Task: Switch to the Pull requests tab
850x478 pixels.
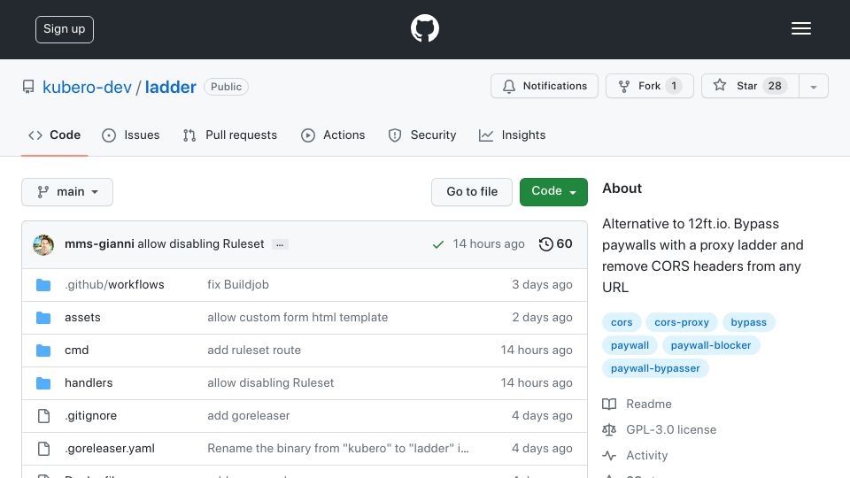Action: point(230,135)
